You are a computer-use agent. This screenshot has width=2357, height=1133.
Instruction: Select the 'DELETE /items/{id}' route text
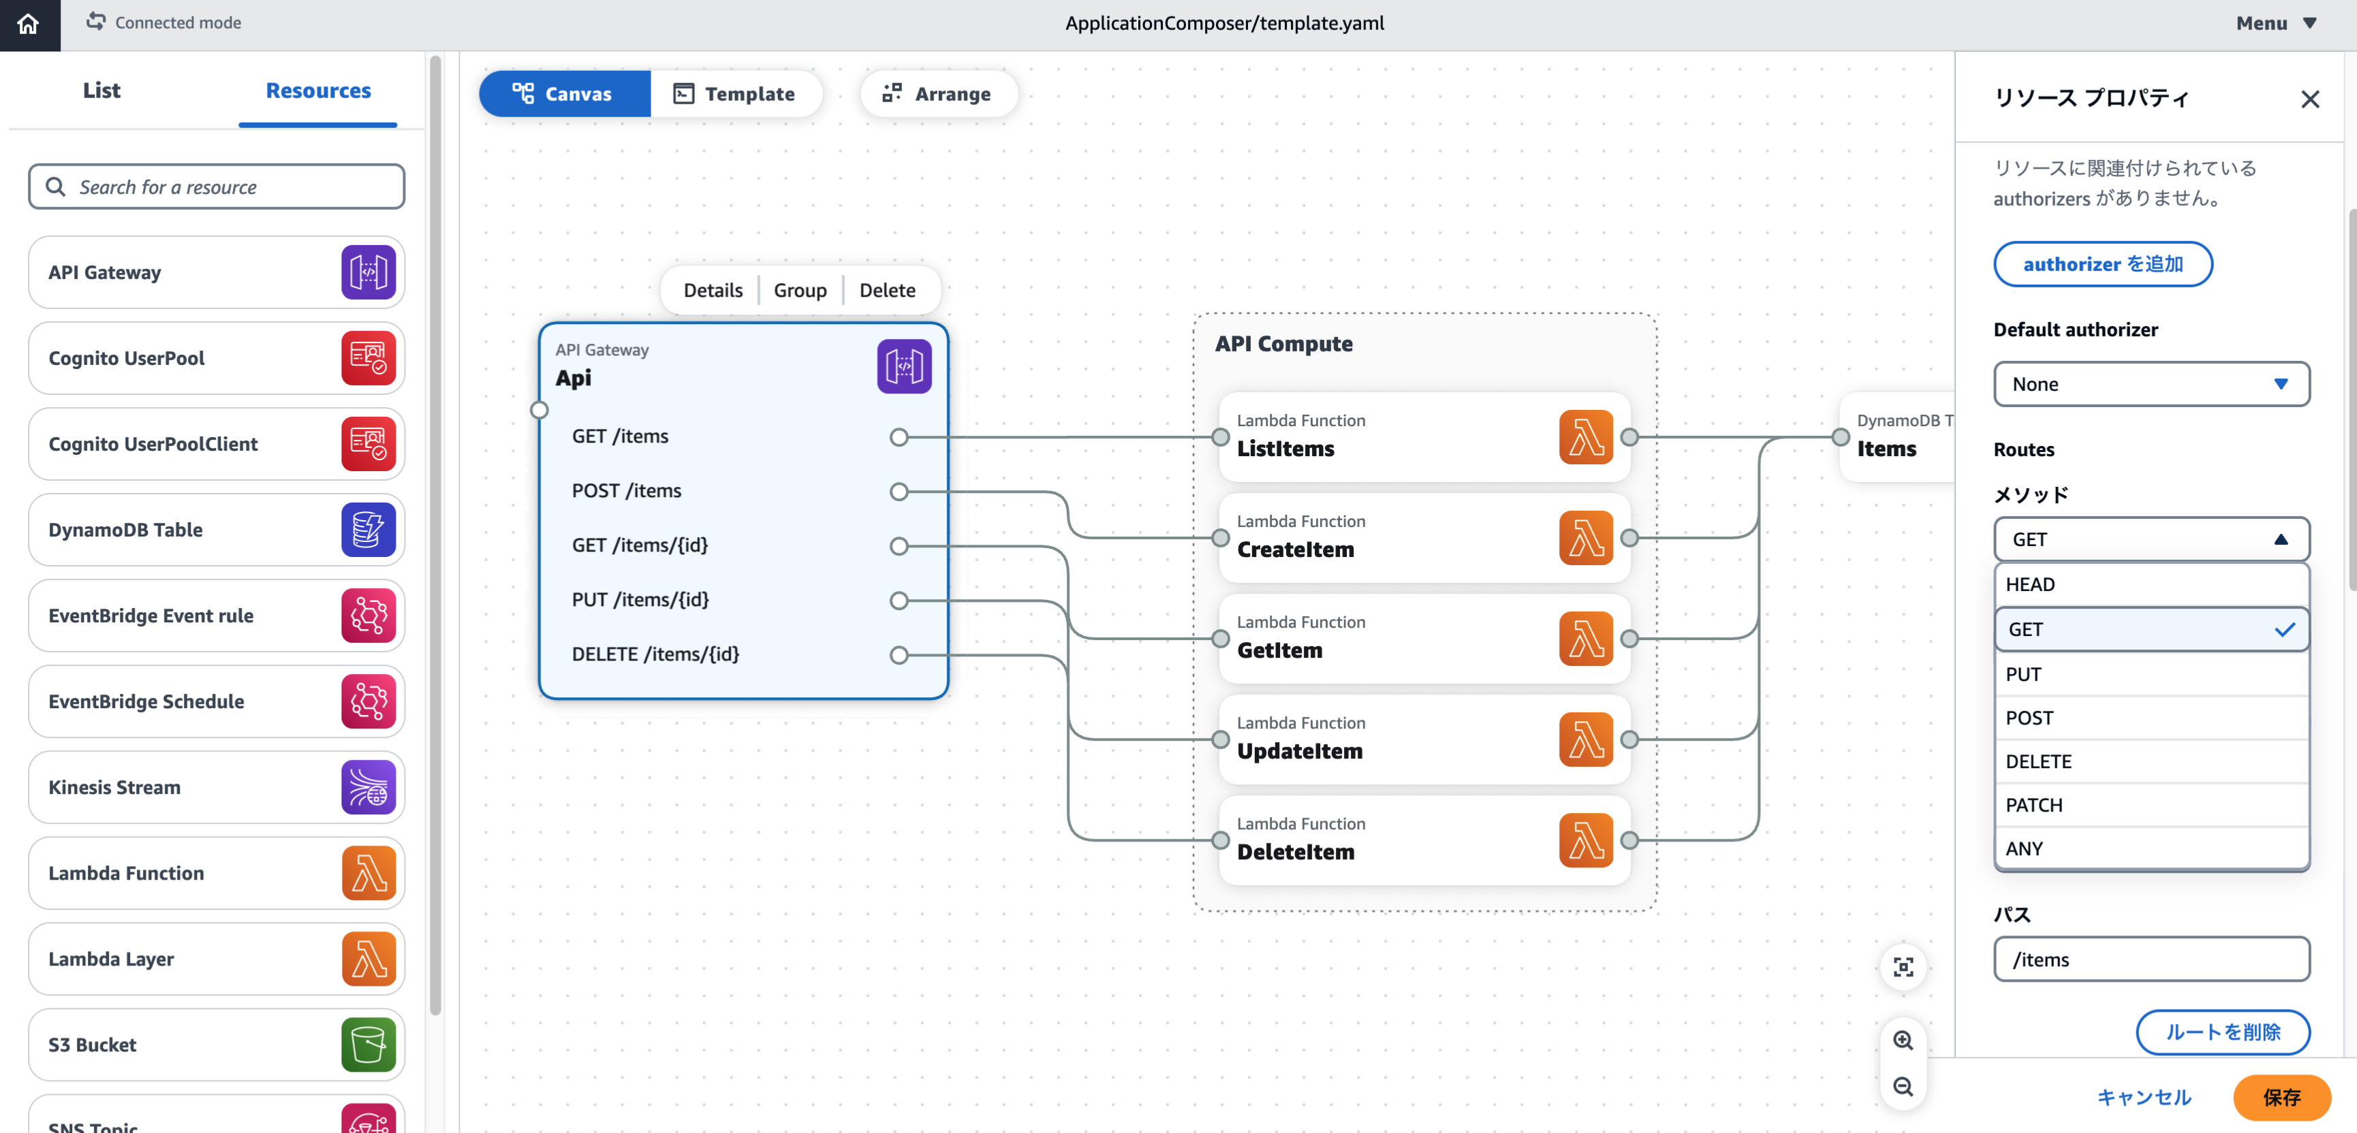(x=655, y=655)
